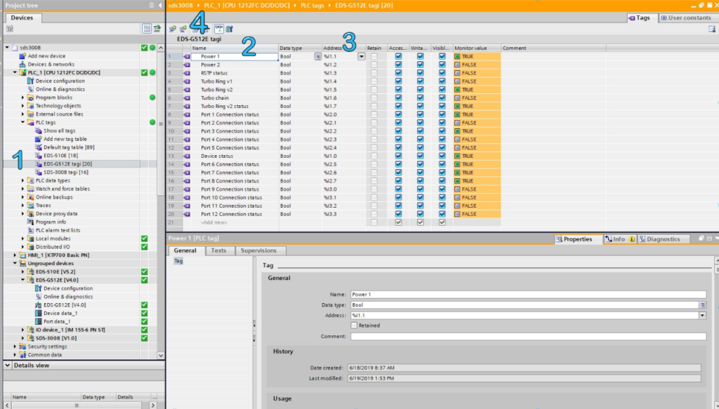Open Device configuration under PLC_1
The width and height of the screenshot is (719, 409).
[x=60, y=81]
